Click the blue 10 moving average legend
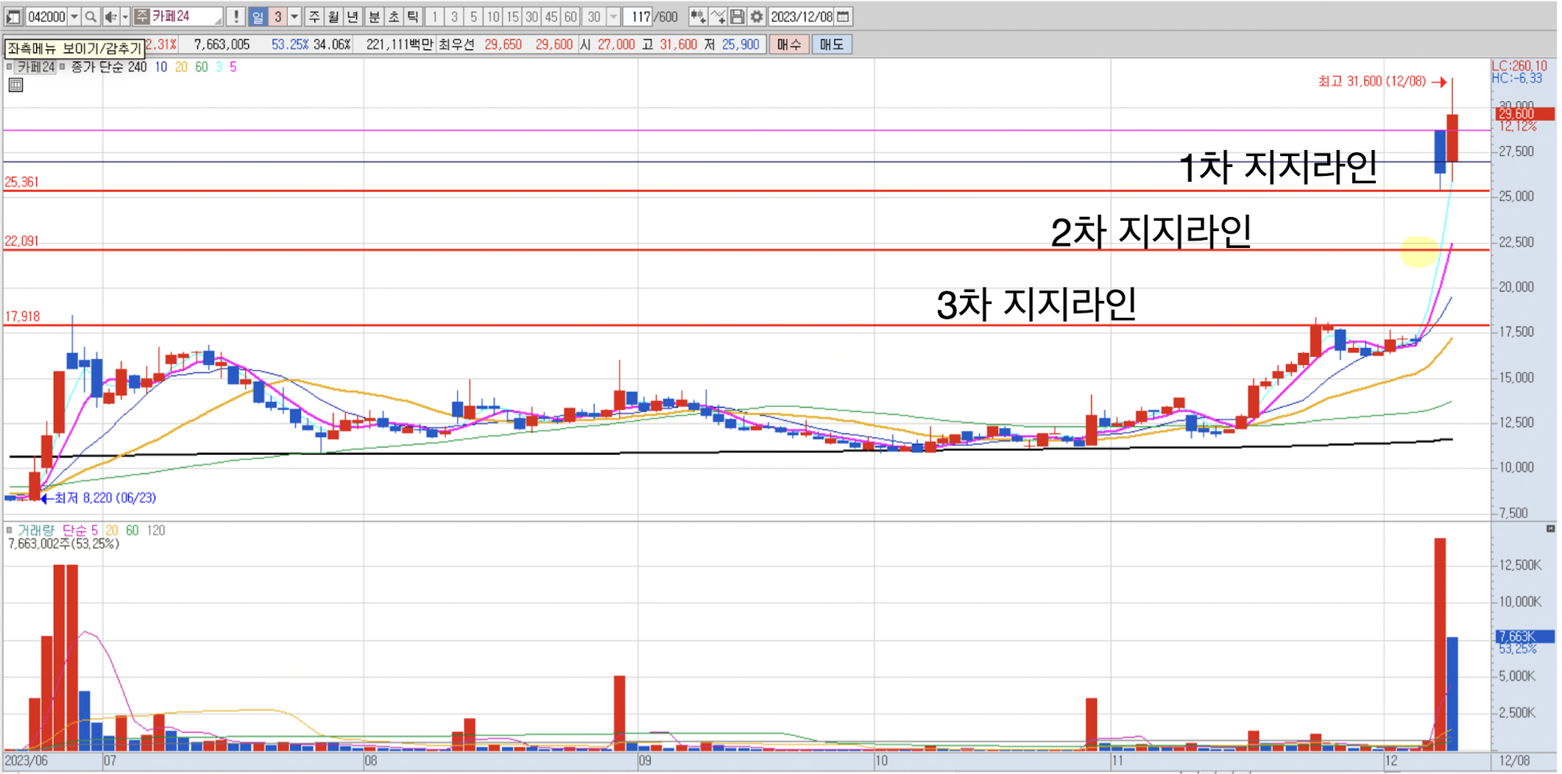The width and height of the screenshot is (1562, 774). 160,67
